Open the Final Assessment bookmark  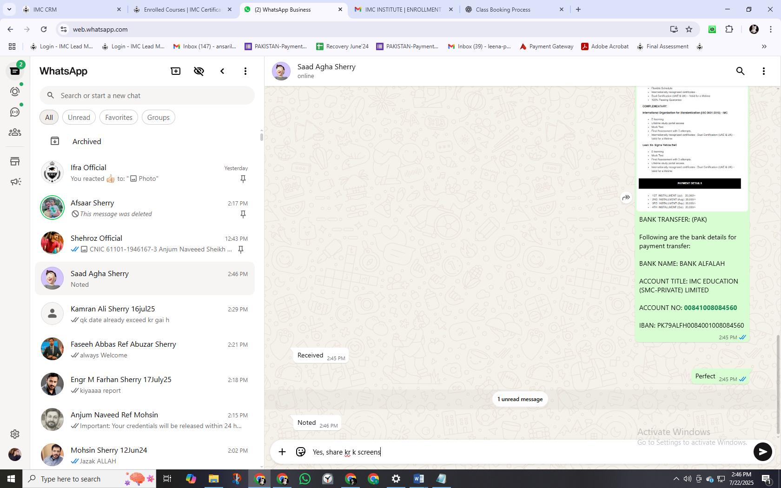coord(663,46)
